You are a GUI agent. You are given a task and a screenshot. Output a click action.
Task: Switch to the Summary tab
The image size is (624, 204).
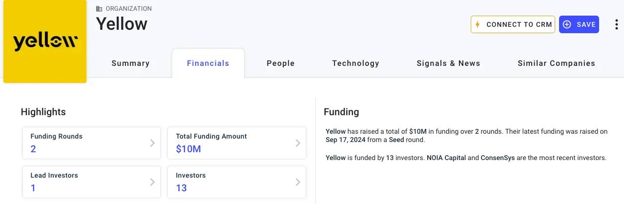pos(130,63)
